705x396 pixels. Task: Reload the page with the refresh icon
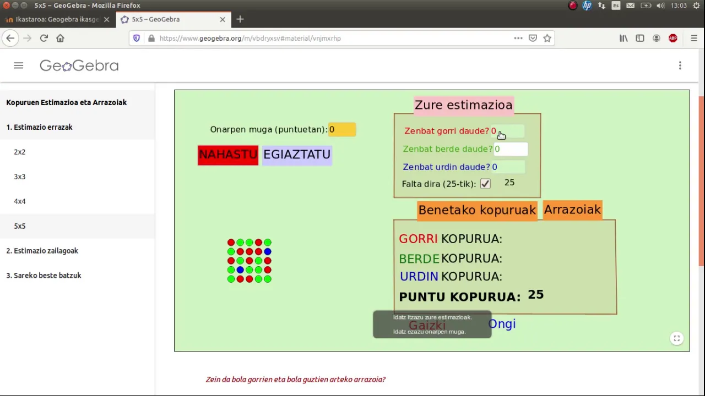click(44, 38)
